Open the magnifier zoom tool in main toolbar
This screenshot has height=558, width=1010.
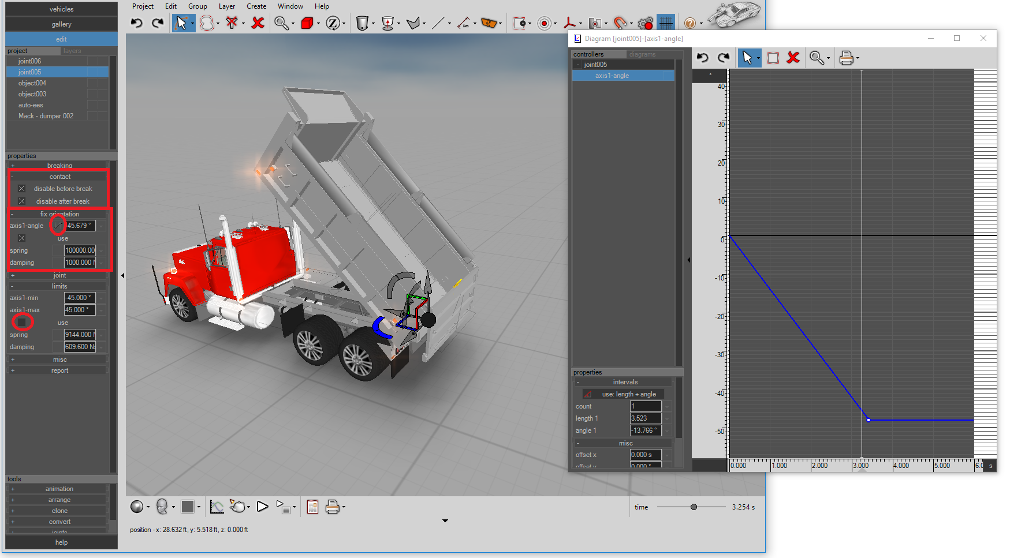281,23
